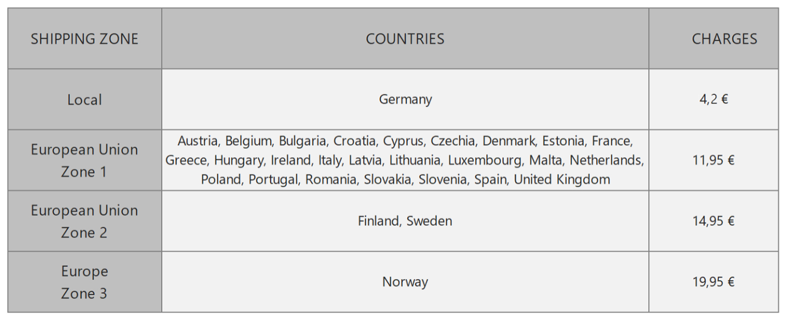Screen dimensions: 787x320
Task: Select the Local shipping zone cell
Action: pos(84,100)
